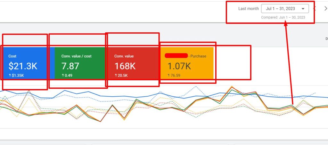Click the 1.07K purchase count figure
The width and height of the screenshot is (328, 145).
coord(179,66)
